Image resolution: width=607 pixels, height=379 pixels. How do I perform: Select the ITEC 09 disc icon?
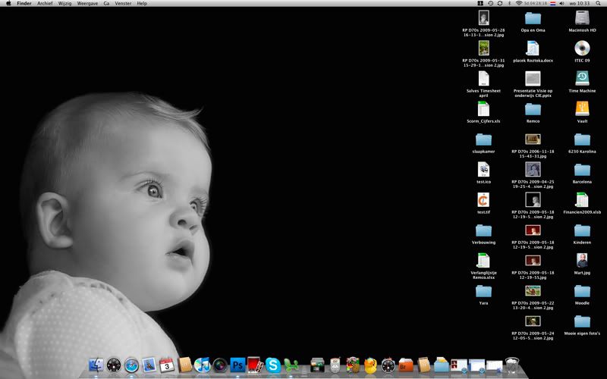pos(582,49)
